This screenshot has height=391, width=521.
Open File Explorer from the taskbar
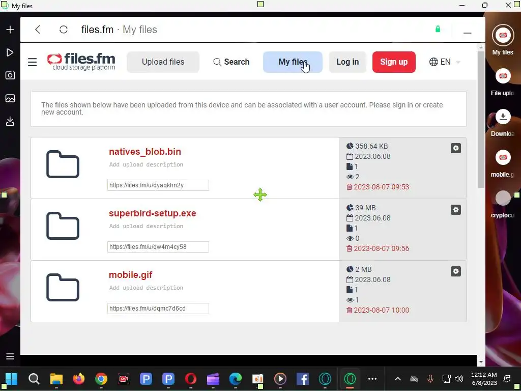point(56,379)
